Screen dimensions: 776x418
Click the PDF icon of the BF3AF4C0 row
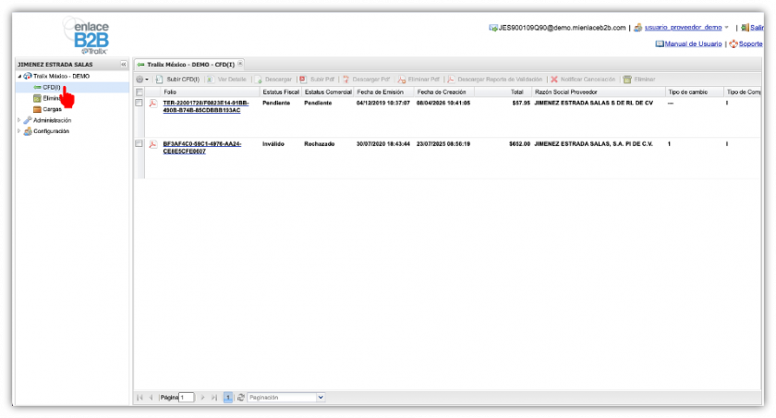(x=153, y=144)
